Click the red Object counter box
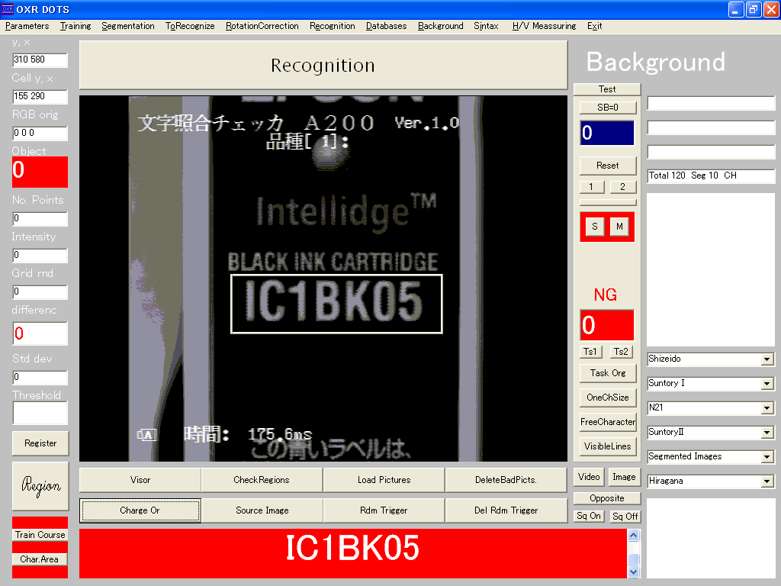The height and width of the screenshot is (586, 781). tap(40, 172)
